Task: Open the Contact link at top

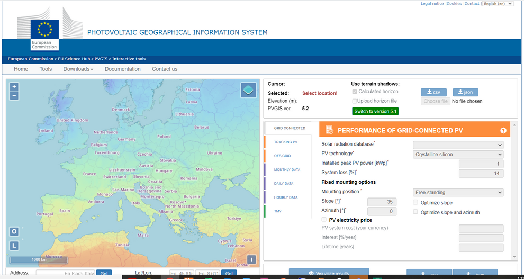Action: click(472, 3)
